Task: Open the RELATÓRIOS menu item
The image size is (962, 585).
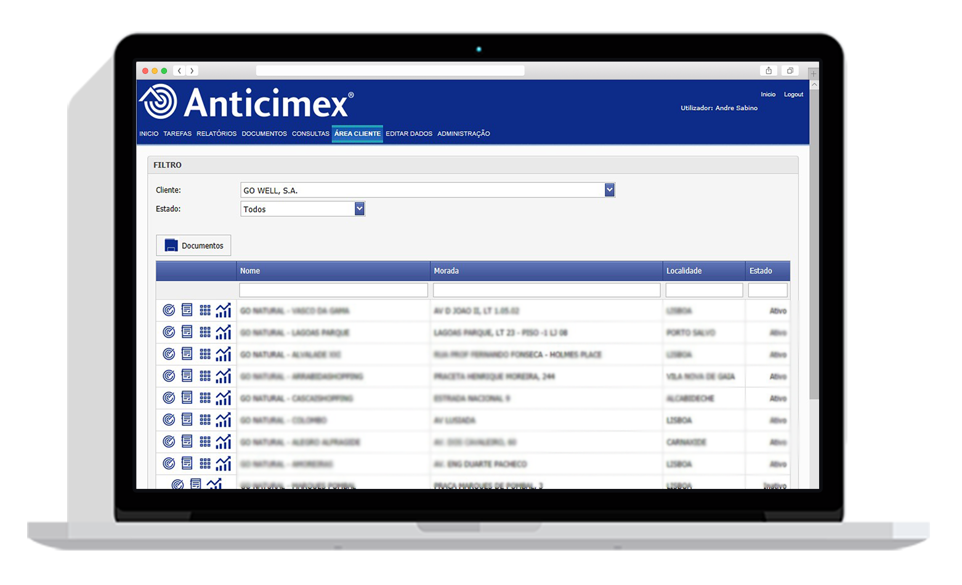Action: tap(217, 134)
